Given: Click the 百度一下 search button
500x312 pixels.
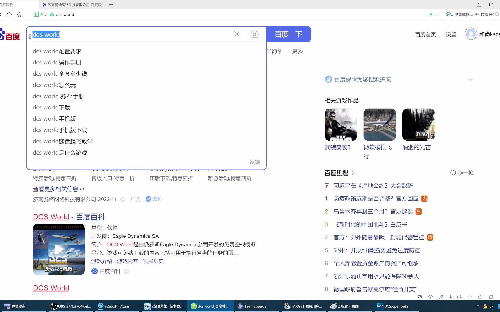Looking at the screenshot, I should pyautogui.click(x=288, y=34).
